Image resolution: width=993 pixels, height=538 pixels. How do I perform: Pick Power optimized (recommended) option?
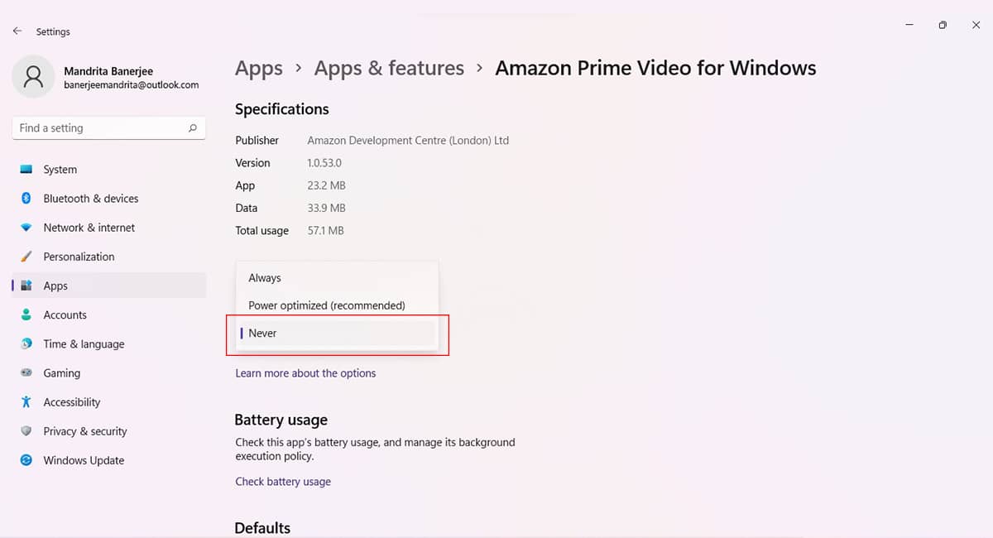(x=326, y=305)
